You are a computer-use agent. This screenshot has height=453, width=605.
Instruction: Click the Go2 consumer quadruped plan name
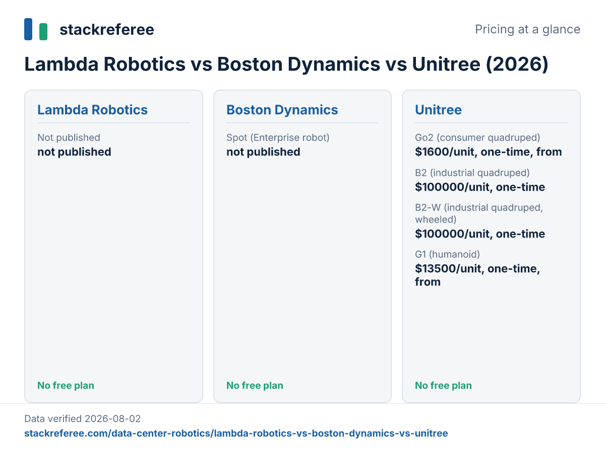pyautogui.click(x=477, y=137)
